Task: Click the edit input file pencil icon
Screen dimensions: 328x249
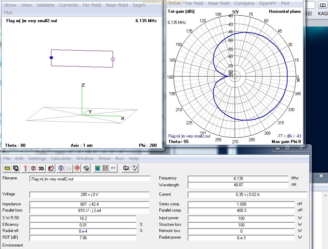Action: (x=51, y=168)
